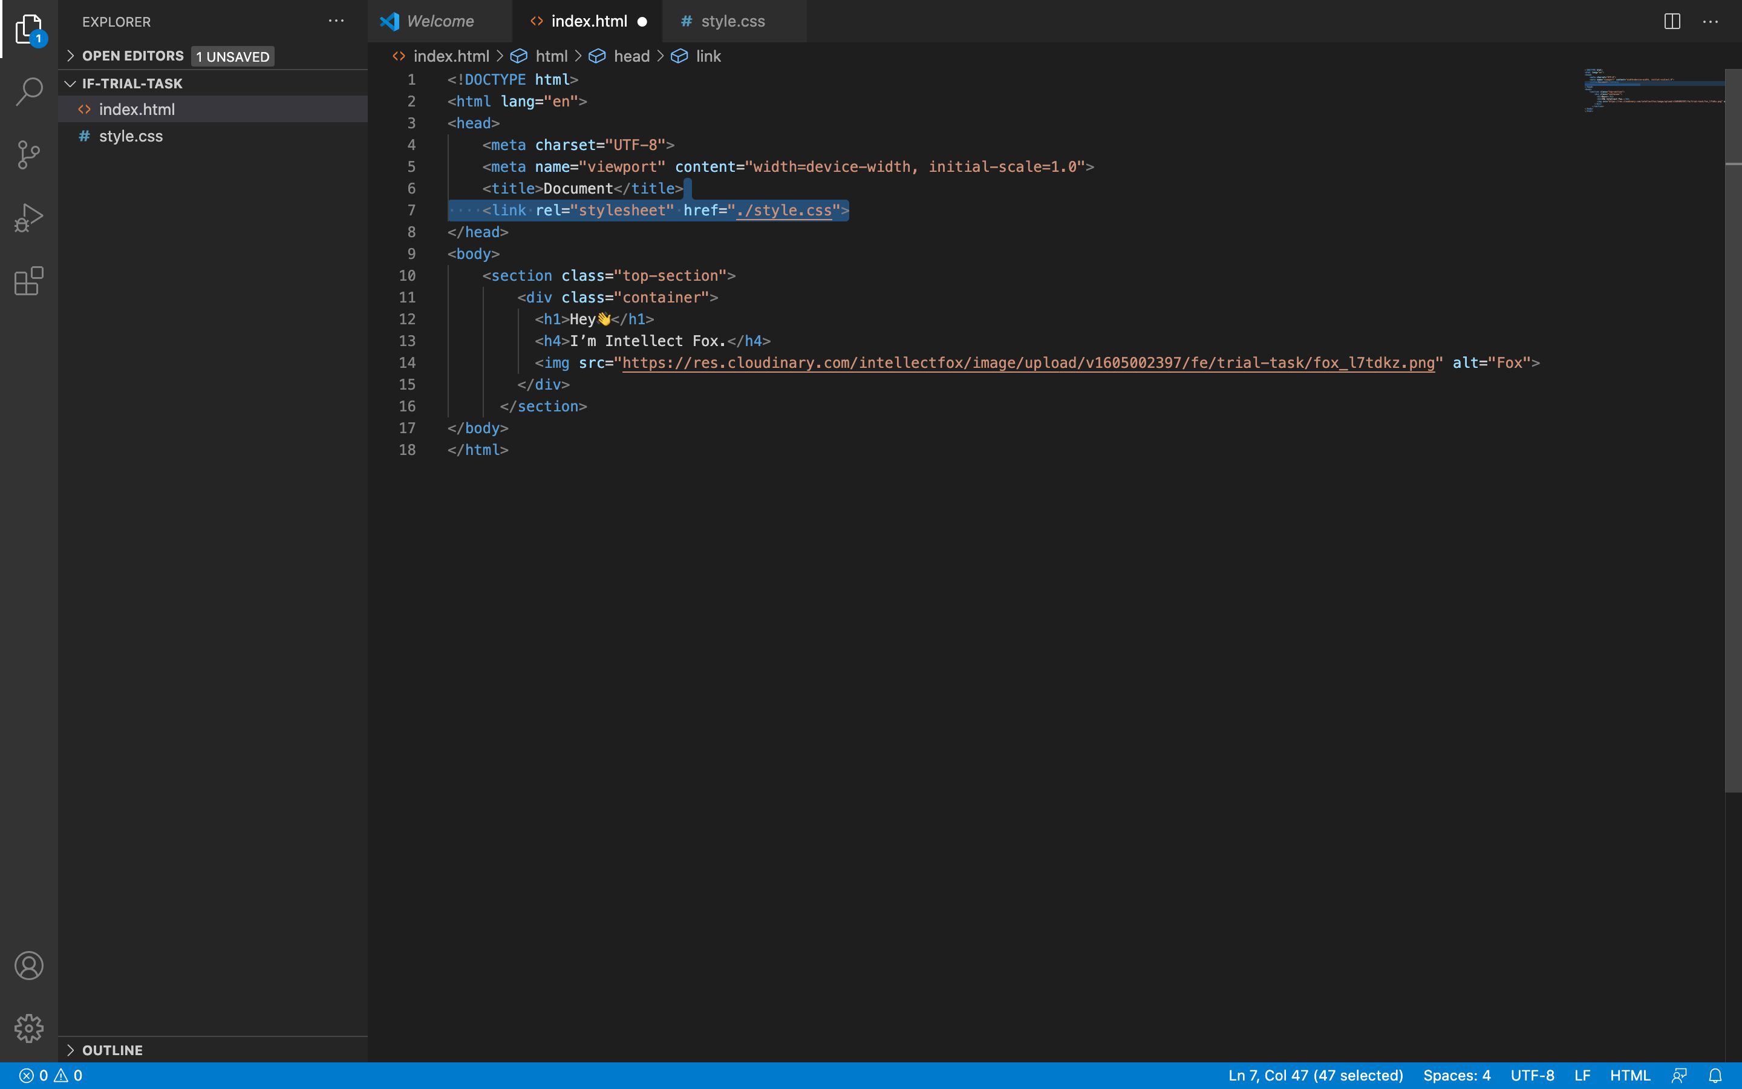Open style.css from the file tree
The height and width of the screenshot is (1089, 1742).
pos(130,136)
